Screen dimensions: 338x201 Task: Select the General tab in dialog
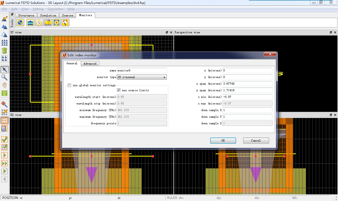pyautogui.click(x=72, y=63)
